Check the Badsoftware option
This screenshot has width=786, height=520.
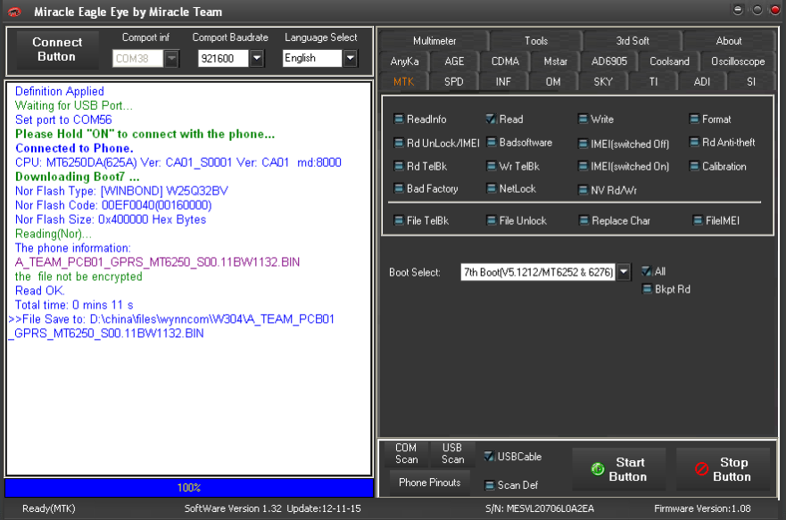point(492,143)
